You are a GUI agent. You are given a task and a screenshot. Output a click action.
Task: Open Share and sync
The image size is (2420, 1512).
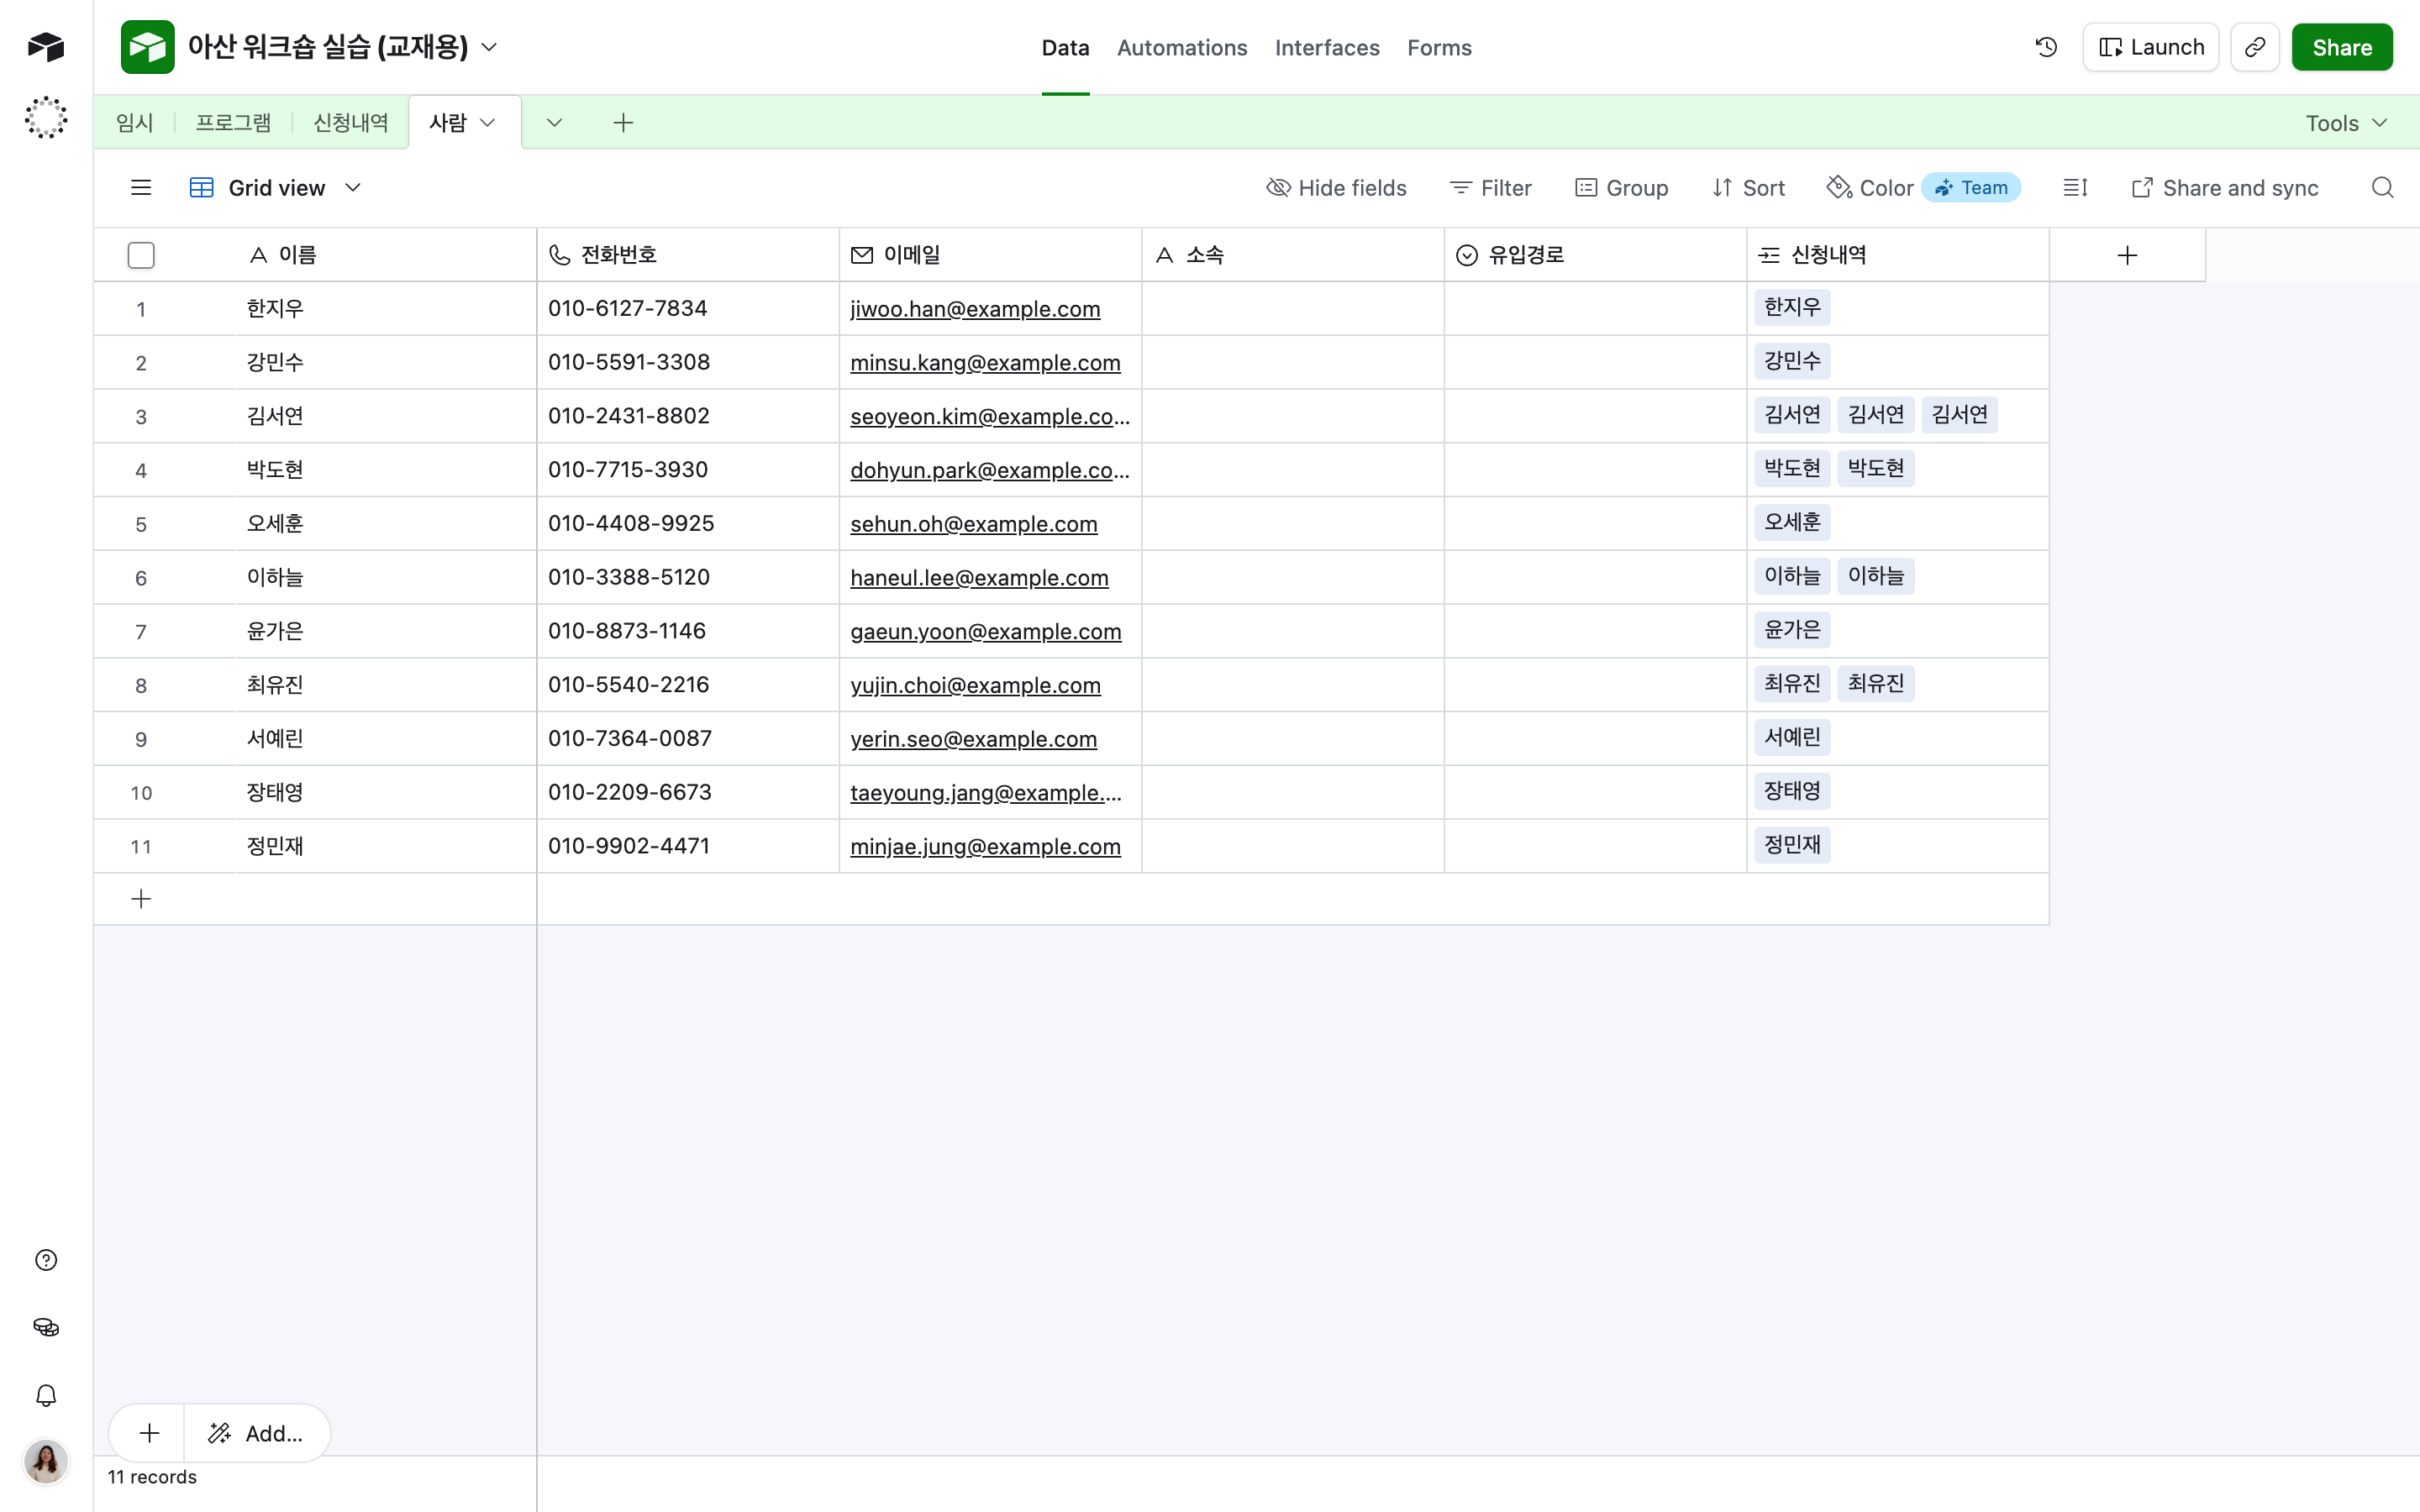2224,188
